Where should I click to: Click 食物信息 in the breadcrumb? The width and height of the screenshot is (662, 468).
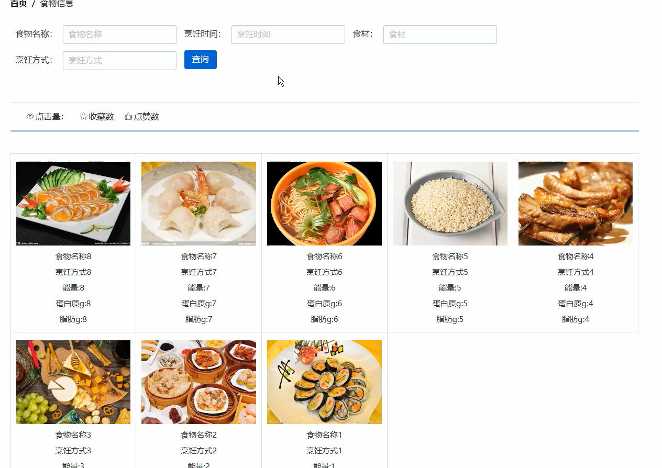(57, 4)
